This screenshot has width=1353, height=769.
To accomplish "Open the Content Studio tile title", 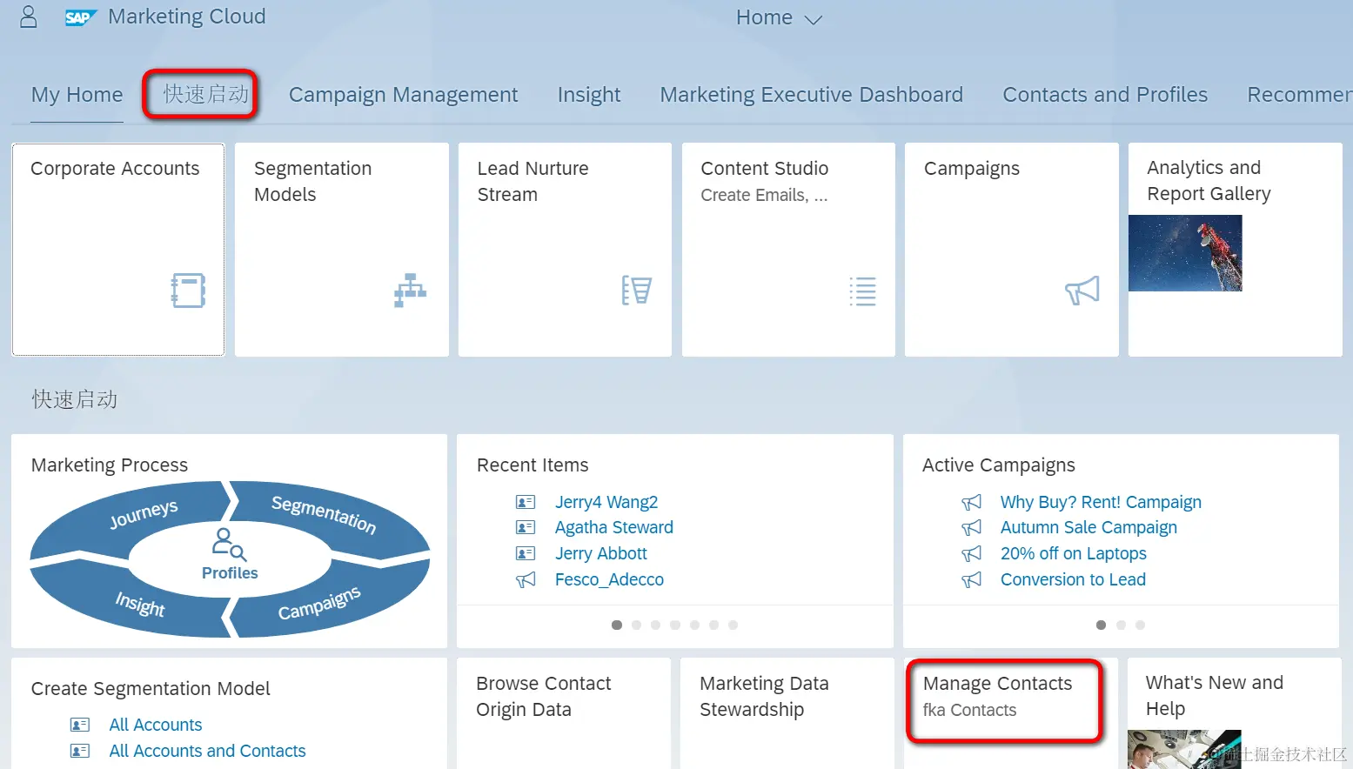I will (764, 169).
